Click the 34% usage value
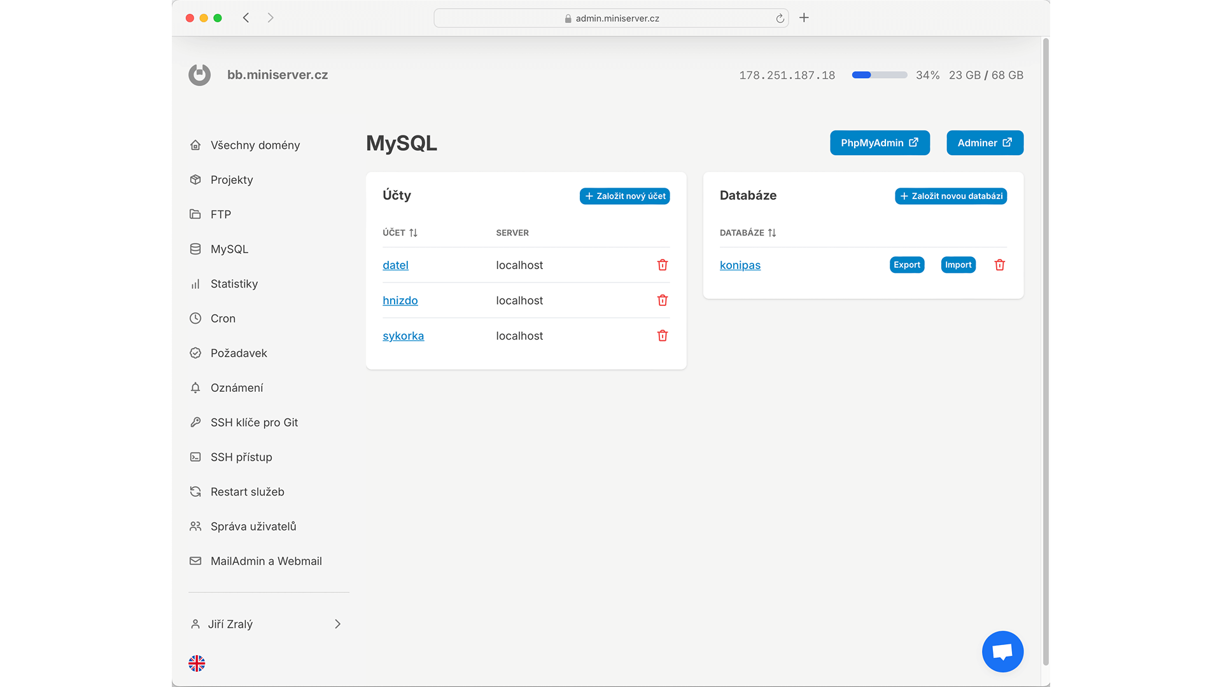This screenshot has width=1222, height=687. click(x=927, y=75)
